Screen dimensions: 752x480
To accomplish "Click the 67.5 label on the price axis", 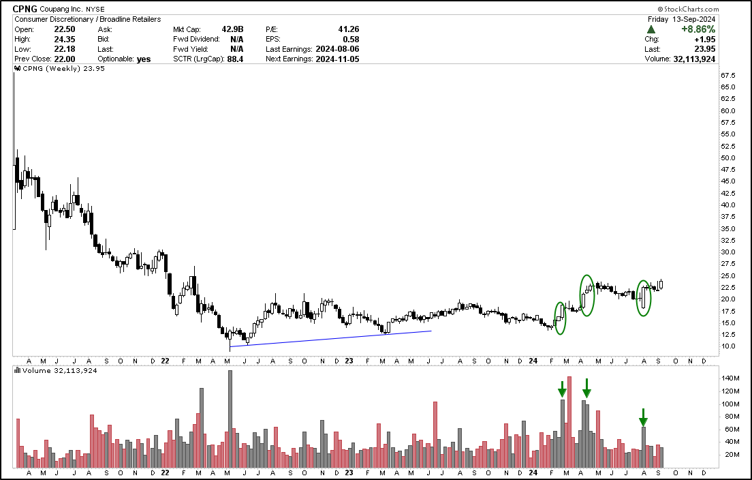I will click(728, 76).
